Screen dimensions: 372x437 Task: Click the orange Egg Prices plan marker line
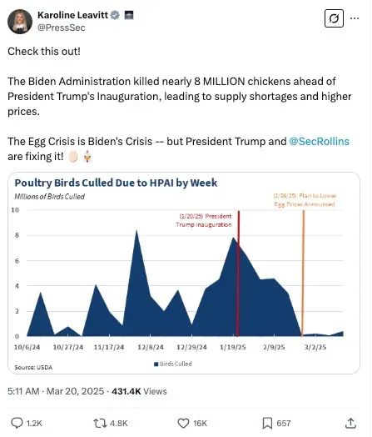303,274
